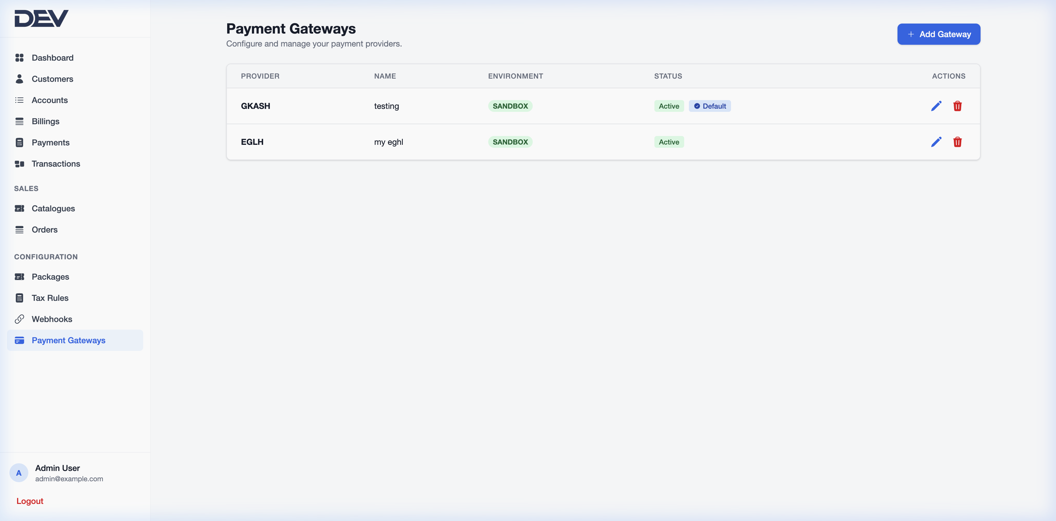Open Transactions via its sidebar icon
This screenshot has height=521, width=1056.
click(x=20, y=163)
